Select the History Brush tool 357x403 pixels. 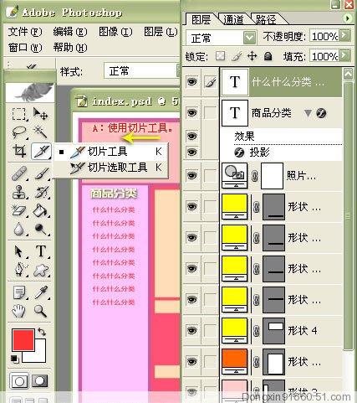pyautogui.click(x=41, y=192)
